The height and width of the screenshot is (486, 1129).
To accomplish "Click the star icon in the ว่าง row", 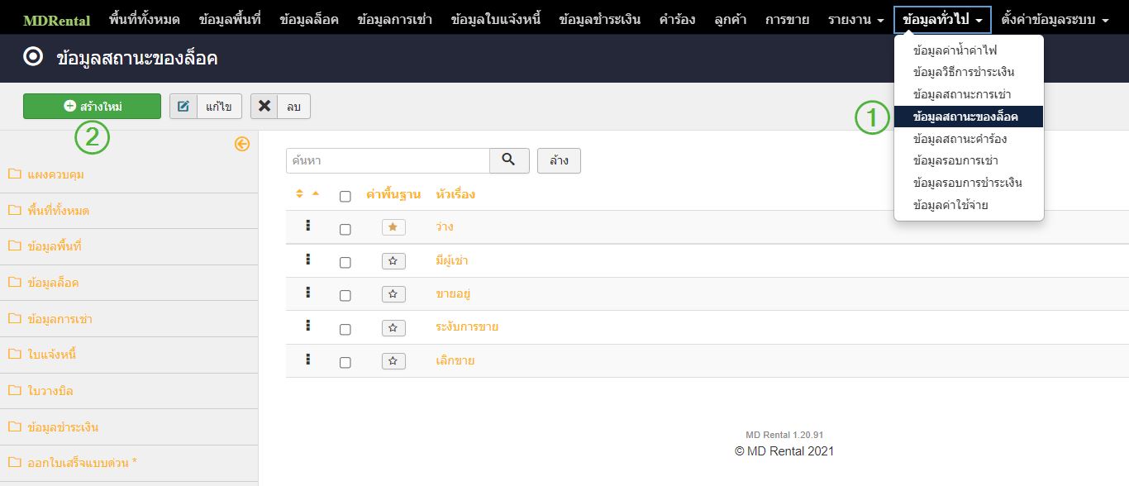I will tap(393, 227).
